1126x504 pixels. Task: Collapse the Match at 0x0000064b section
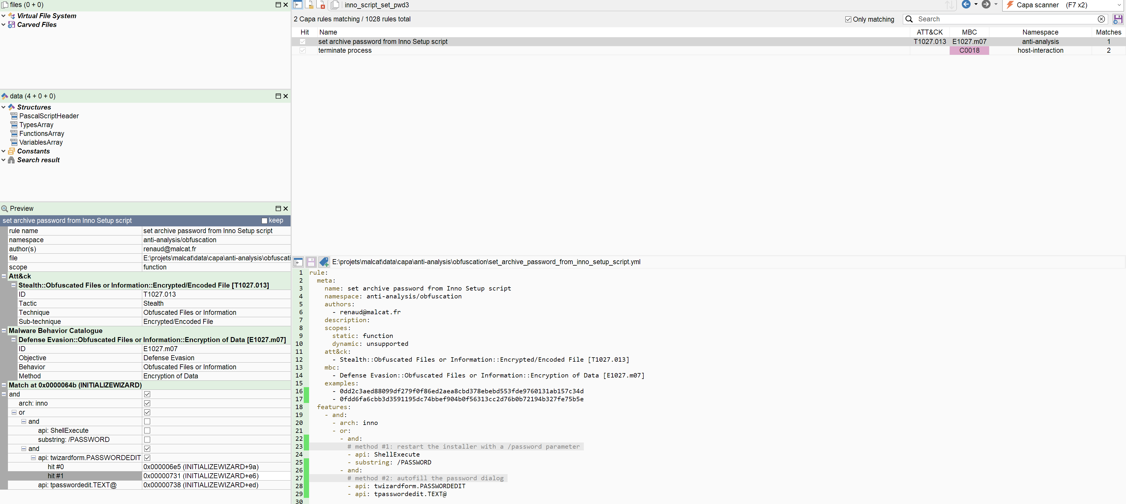[x=4, y=385]
